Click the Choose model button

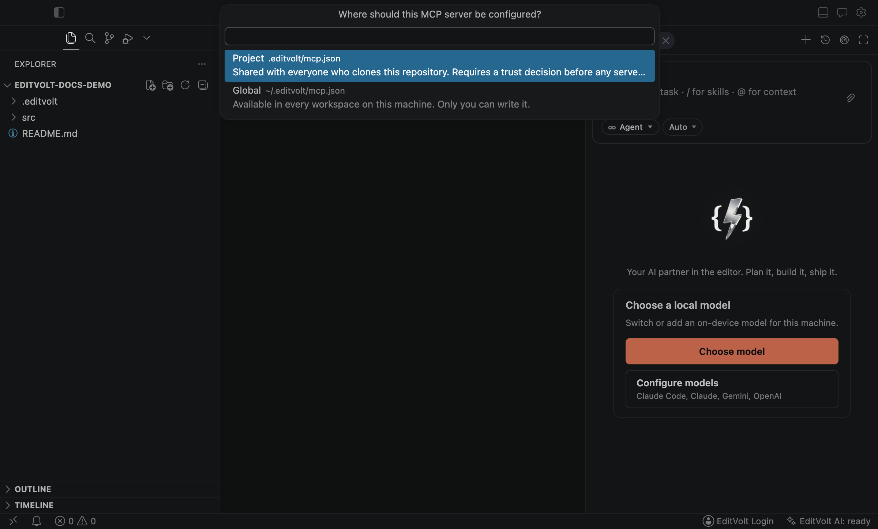pyautogui.click(x=732, y=351)
